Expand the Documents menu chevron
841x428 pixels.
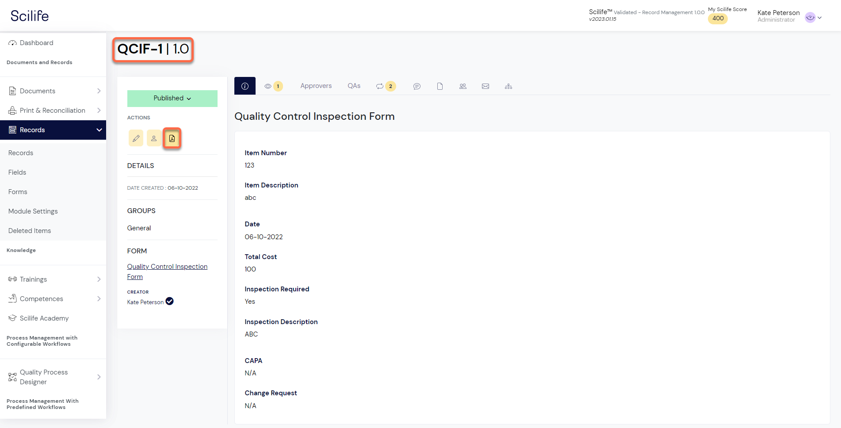click(x=99, y=91)
